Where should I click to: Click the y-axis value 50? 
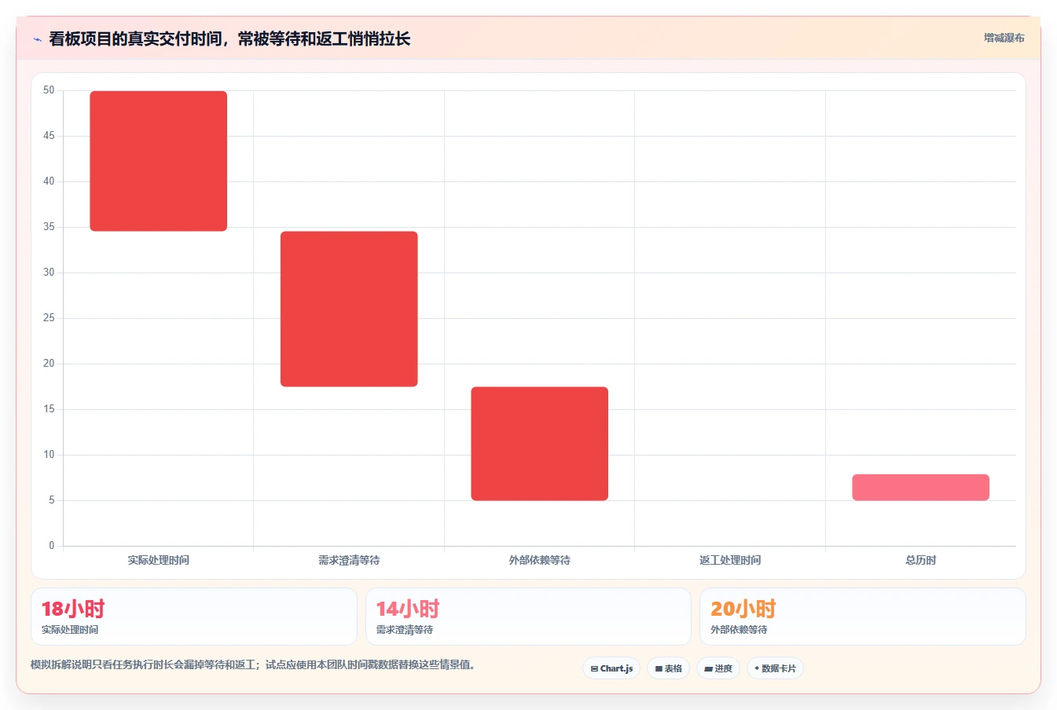coord(49,90)
